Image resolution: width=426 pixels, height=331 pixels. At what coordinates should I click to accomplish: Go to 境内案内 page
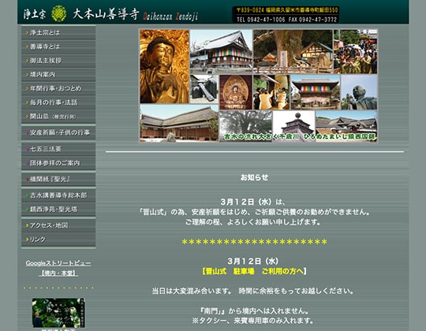(58, 74)
